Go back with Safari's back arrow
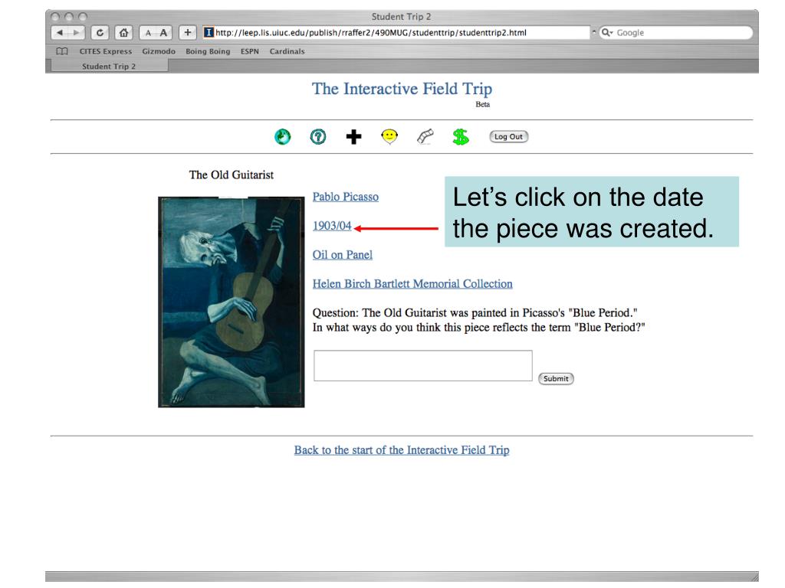The width and height of the screenshot is (785, 588). pos(60,32)
